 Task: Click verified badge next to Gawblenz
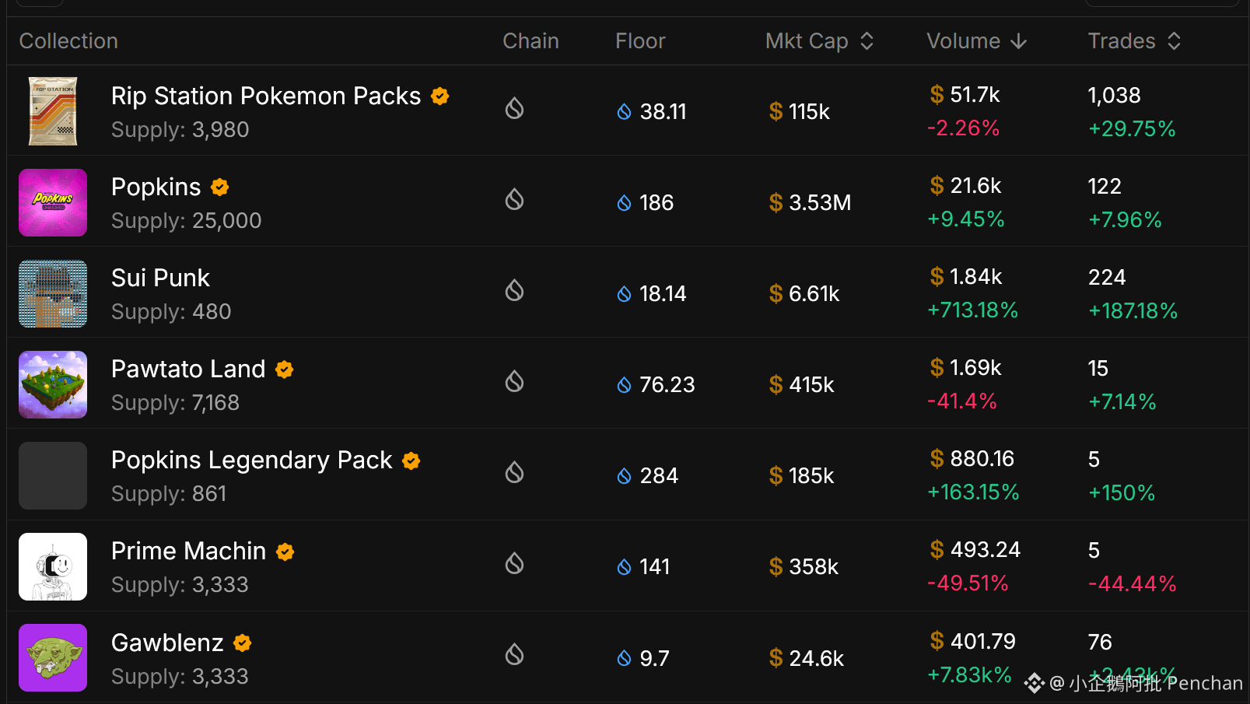point(243,643)
